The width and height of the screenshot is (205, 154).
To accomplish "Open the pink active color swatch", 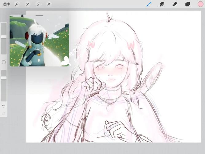I will pos(200,4).
